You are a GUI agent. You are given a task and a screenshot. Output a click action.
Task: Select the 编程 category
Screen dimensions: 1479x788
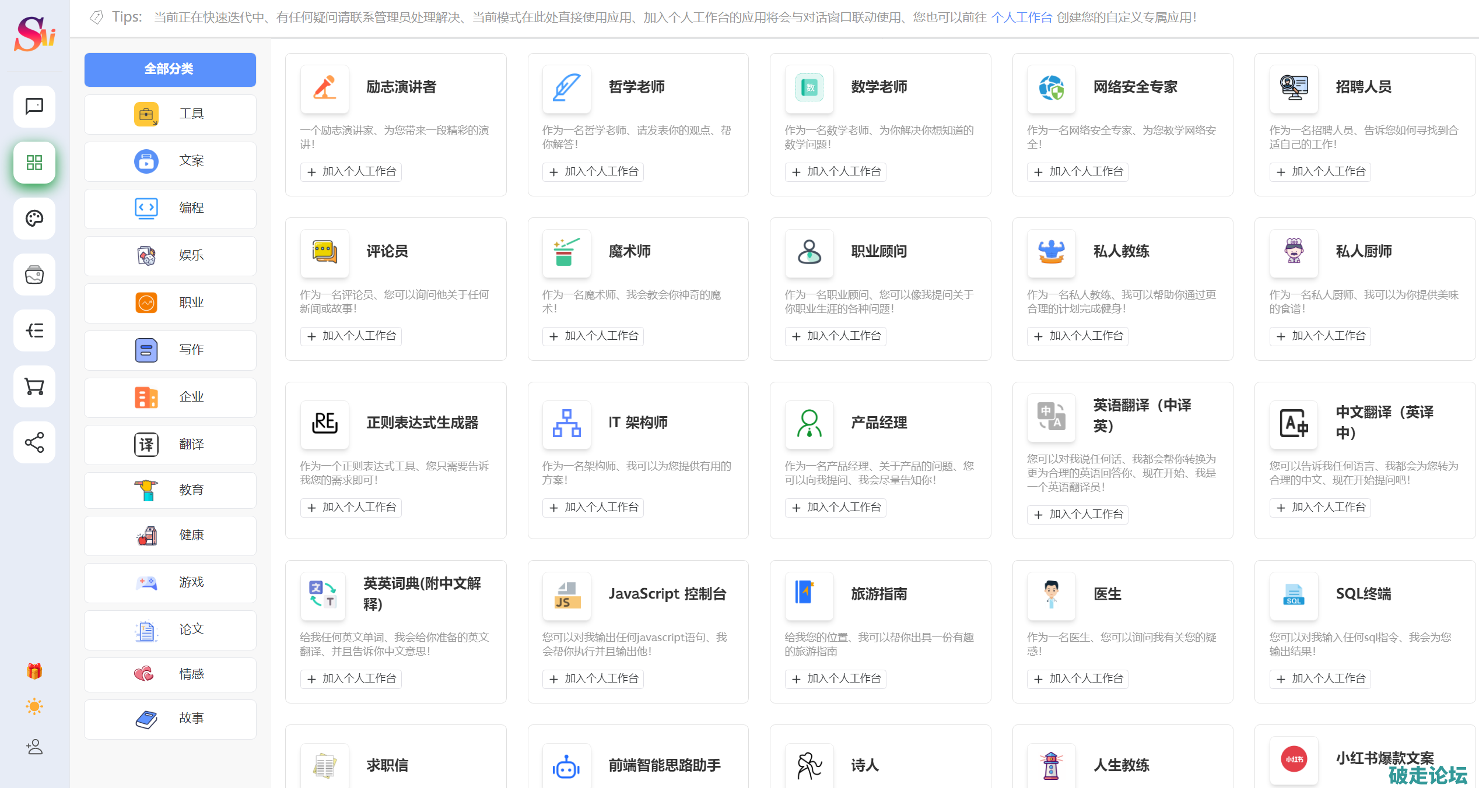coord(170,208)
